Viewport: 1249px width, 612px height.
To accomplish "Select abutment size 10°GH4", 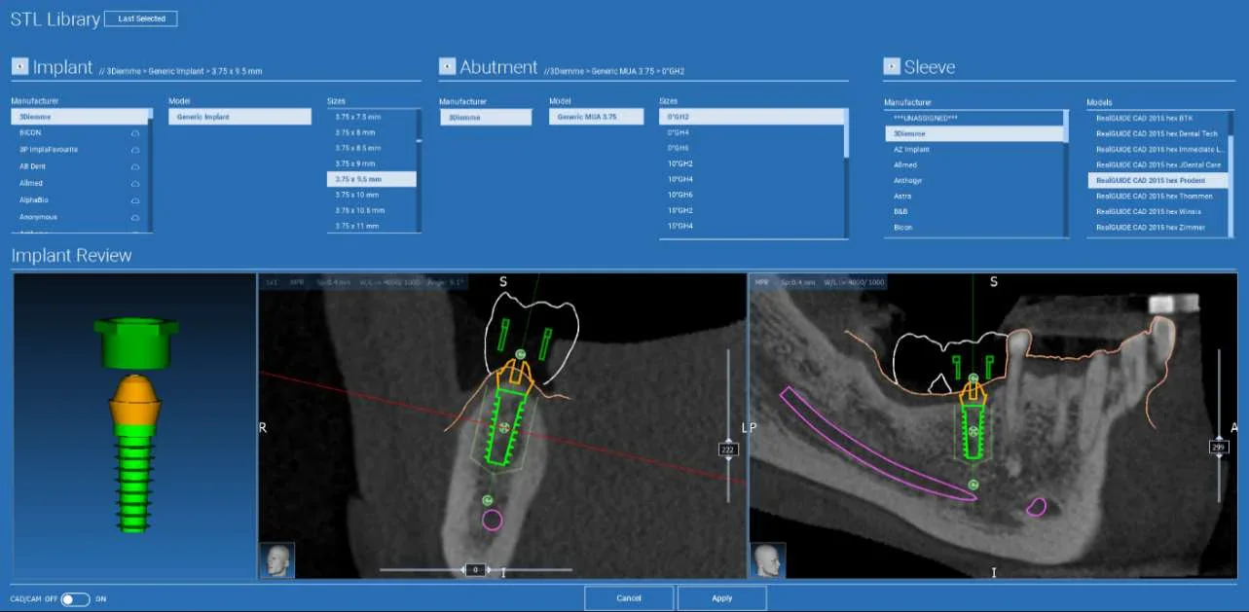I will click(751, 179).
